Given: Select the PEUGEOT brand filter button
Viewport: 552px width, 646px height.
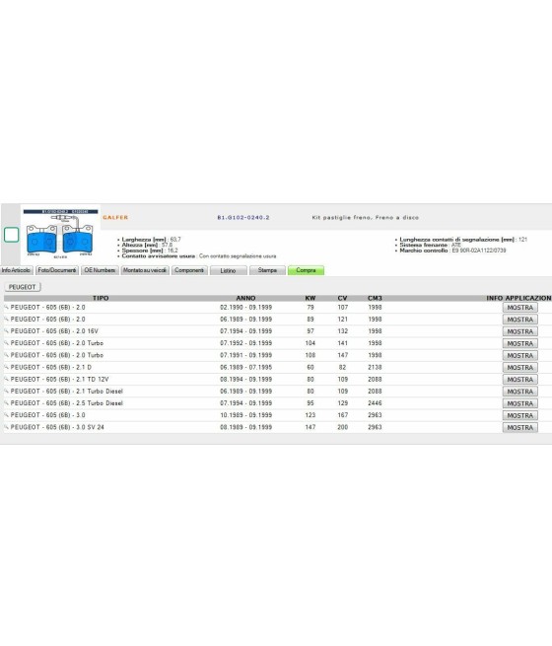Looking at the screenshot, I should pyautogui.click(x=23, y=287).
